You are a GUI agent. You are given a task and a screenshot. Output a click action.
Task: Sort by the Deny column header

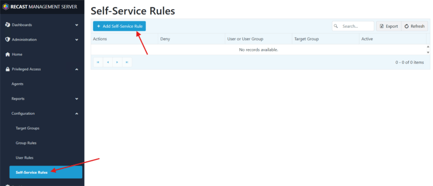click(x=192, y=39)
